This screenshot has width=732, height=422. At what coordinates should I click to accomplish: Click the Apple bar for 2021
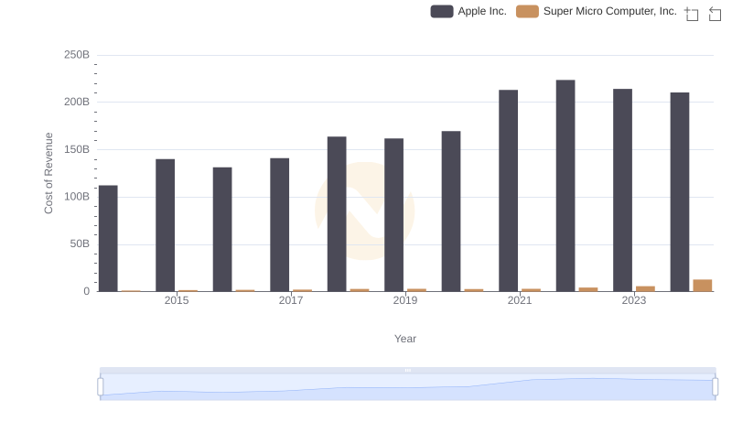[509, 190]
